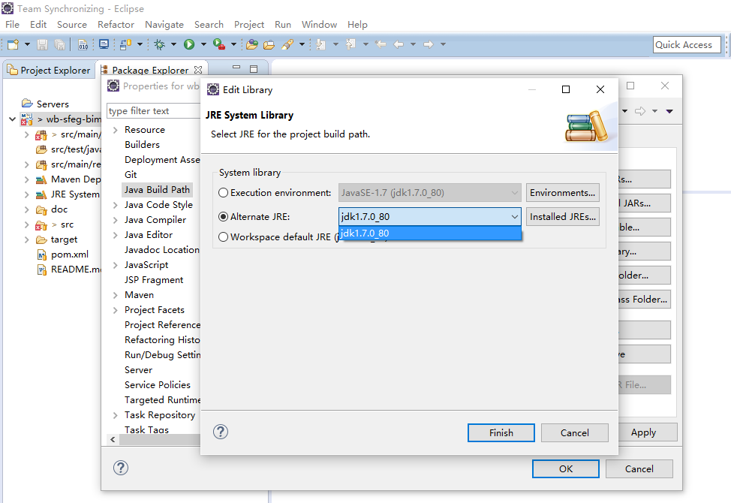Open the Navigate menu
This screenshot has width=731, height=503.
point(164,24)
